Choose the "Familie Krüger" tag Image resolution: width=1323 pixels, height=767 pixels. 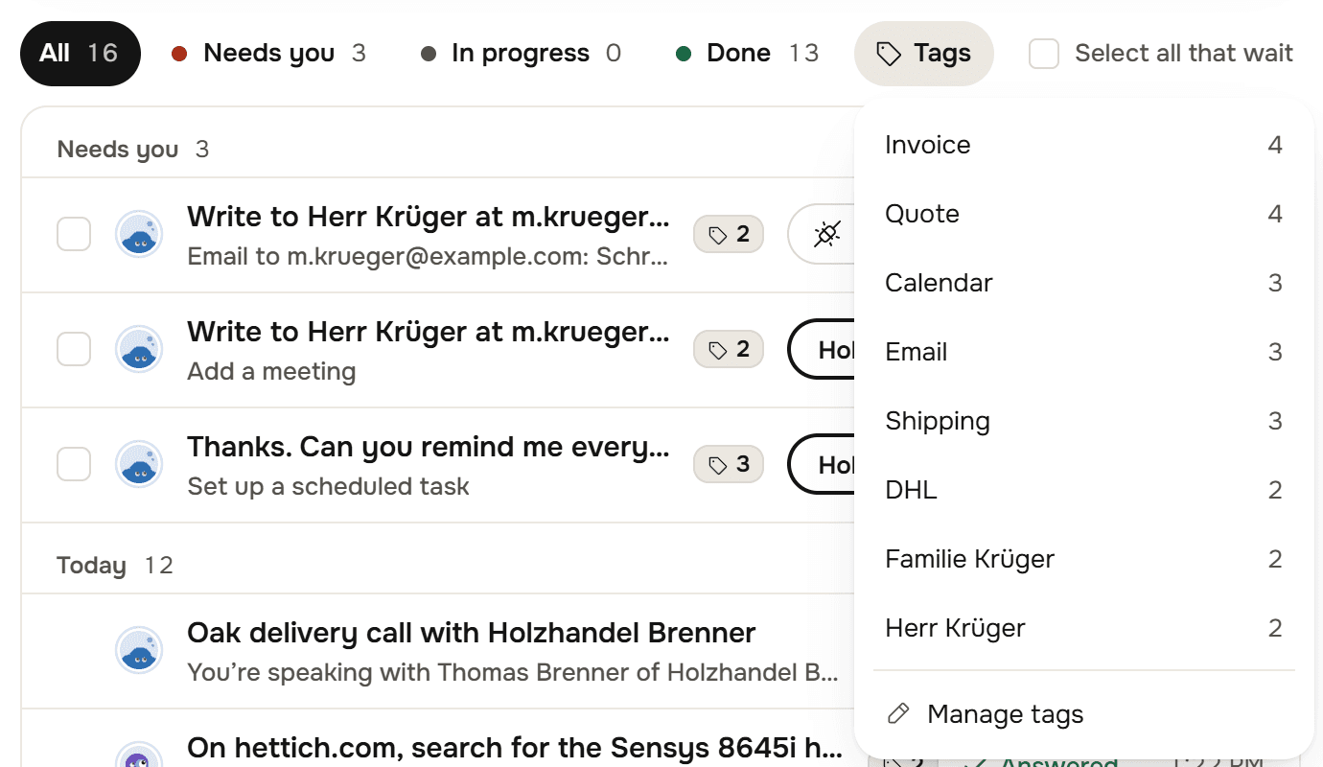click(x=1083, y=559)
